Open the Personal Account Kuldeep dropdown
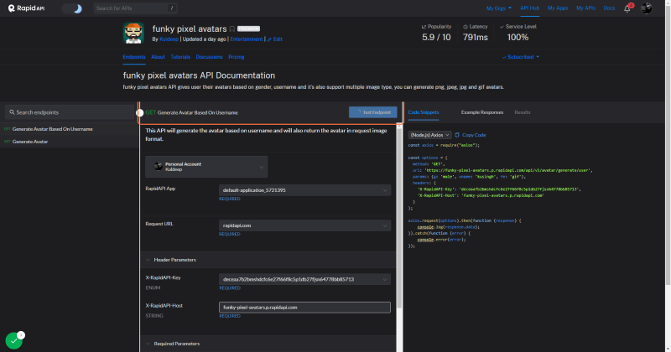The image size is (671, 352). [x=206, y=167]
